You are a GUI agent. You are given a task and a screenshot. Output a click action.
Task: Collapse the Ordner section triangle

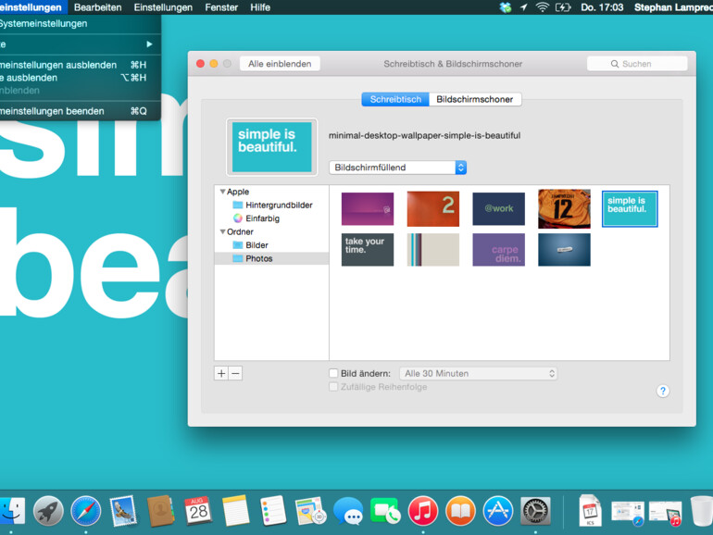point(222,232)
